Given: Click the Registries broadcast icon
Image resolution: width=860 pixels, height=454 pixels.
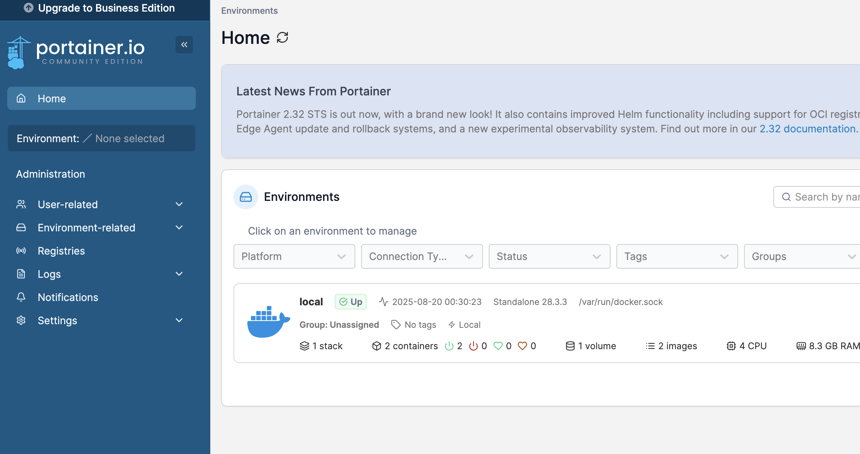Looking at the screenshot, I should pyautogui.click(x=21, y=251).
